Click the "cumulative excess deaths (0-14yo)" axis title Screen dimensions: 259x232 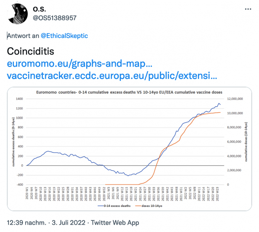(14, 142)
